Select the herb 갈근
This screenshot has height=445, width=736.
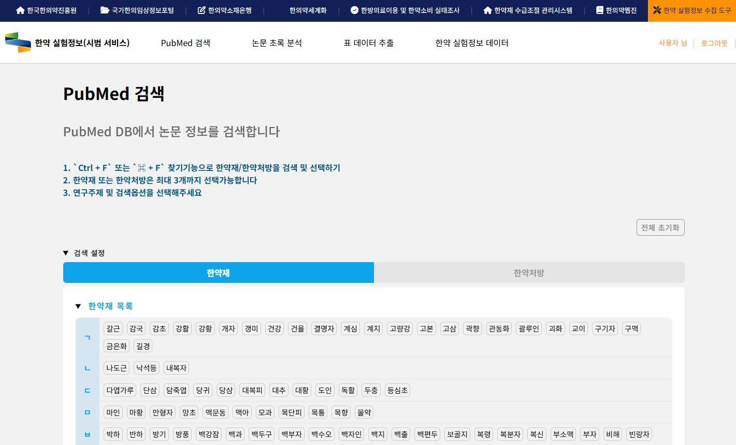[113, 328]
